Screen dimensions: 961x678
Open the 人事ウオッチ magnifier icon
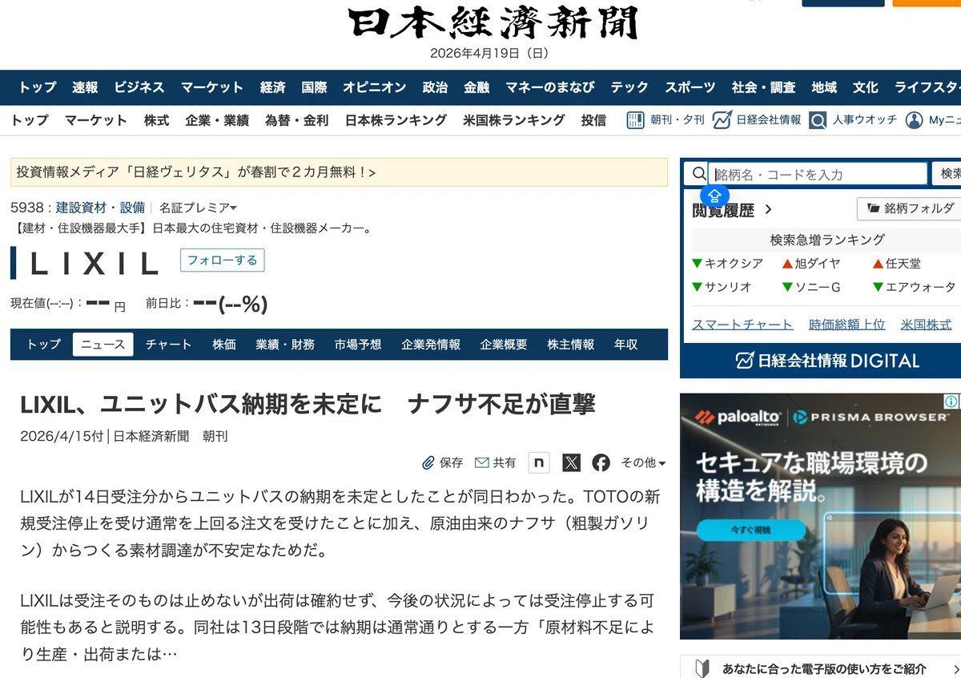[818, 120]
